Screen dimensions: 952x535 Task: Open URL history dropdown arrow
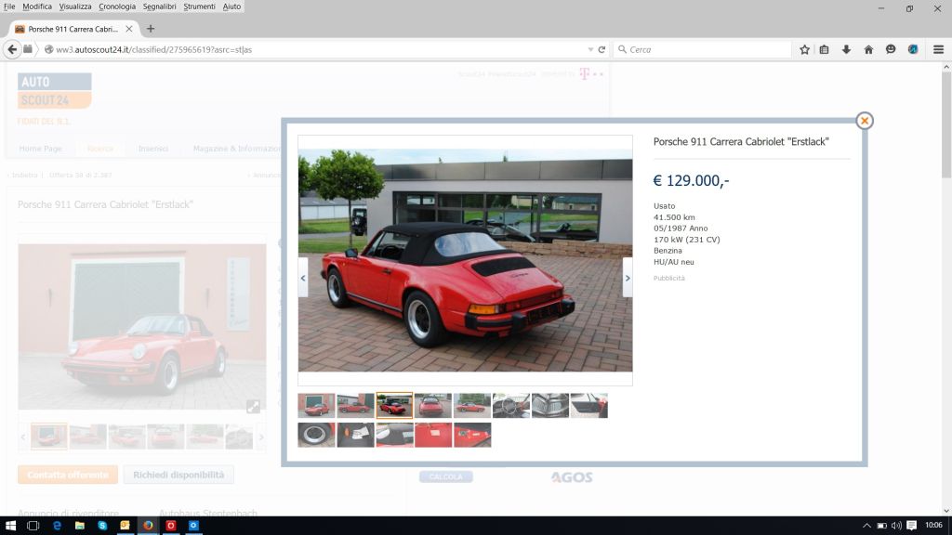pyautogui.click(x=590, y=50)
